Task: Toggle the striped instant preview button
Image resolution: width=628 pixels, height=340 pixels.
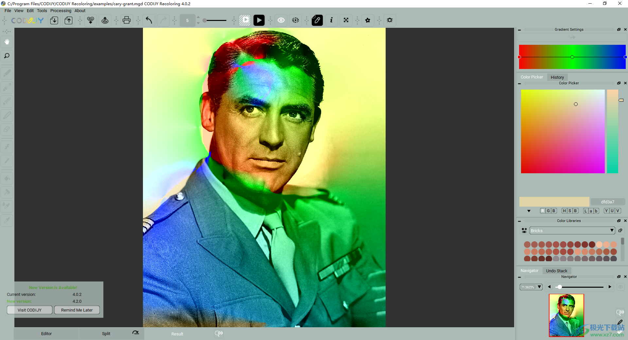Action: pyautogui.click(x=245, y=20)
